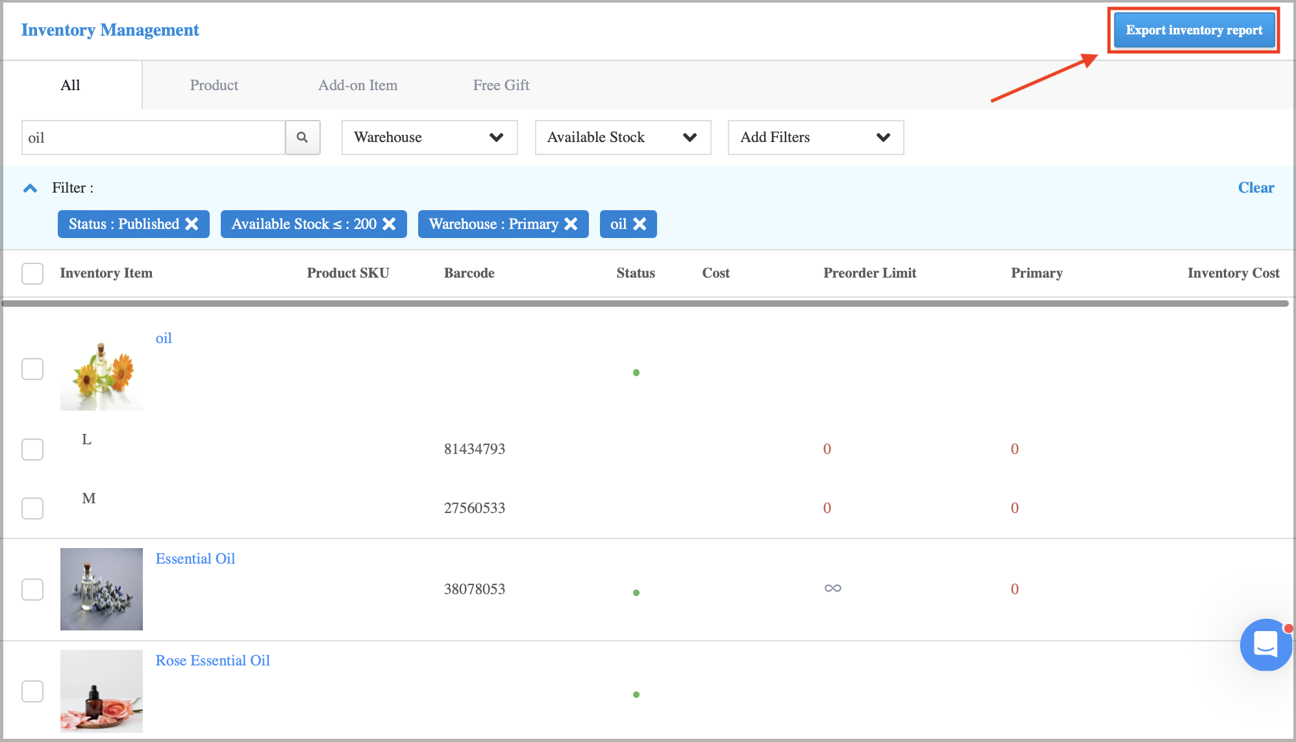Image resolution: width=1296 pixels, height=742 pixels.
Task: Switch to the Free Gift tab
Action: 501,85
